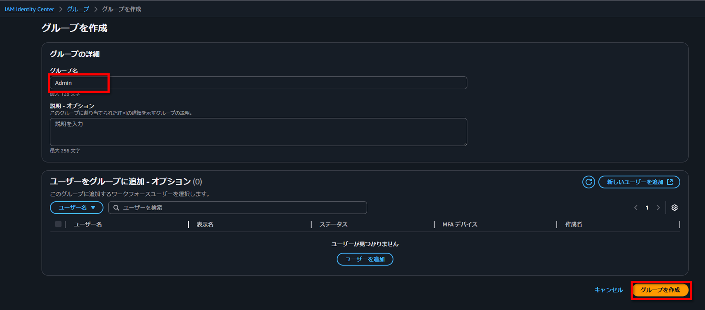Screen dimensions: 705x310
Task: Go to next page of users
Action: (x=658, y=208)
